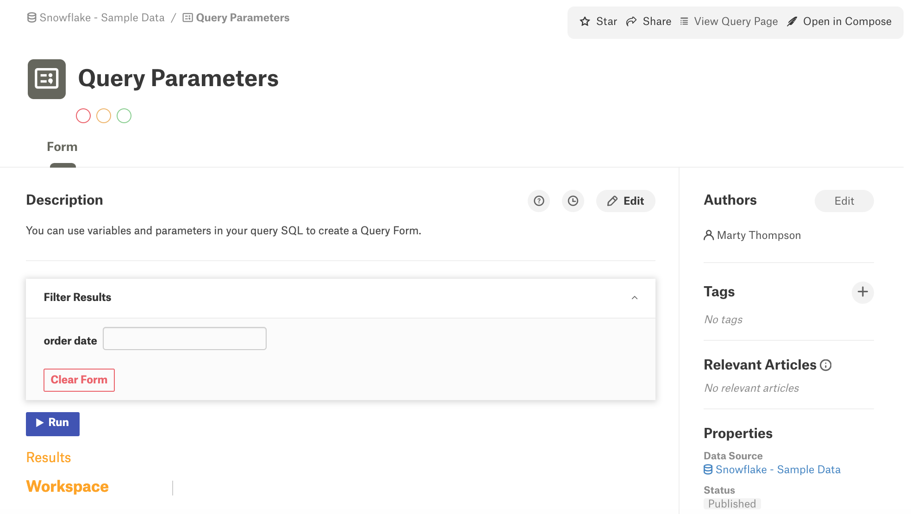The height and width of the screenshot is (514, 911).
Task: Follow the Snowflake - Sample Data source link
Action: click(778, 469)
